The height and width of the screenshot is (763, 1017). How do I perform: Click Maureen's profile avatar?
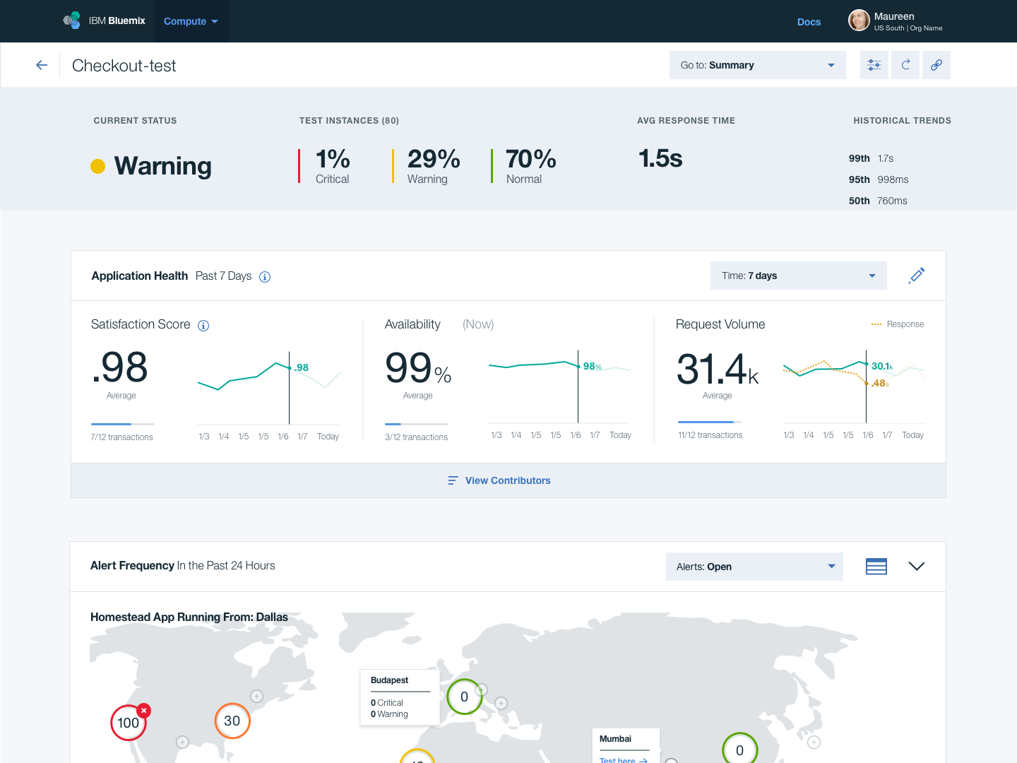(859, 20)
